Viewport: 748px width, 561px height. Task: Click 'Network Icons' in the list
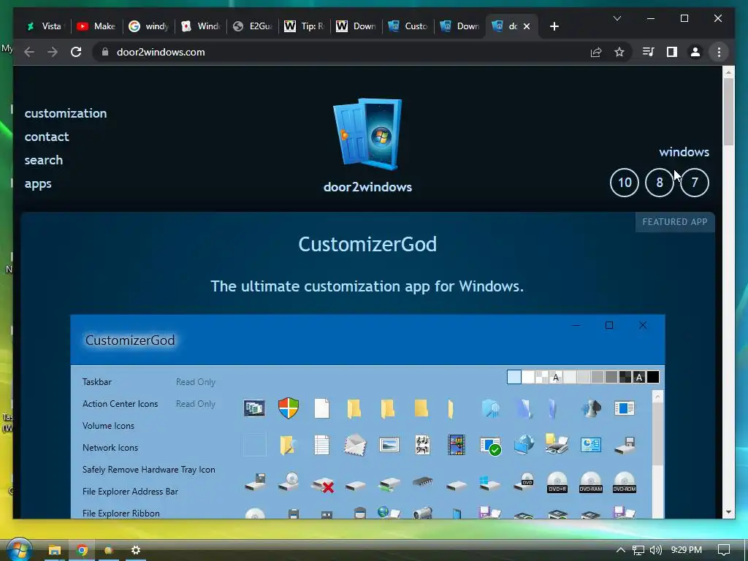[x=110, y=448]
